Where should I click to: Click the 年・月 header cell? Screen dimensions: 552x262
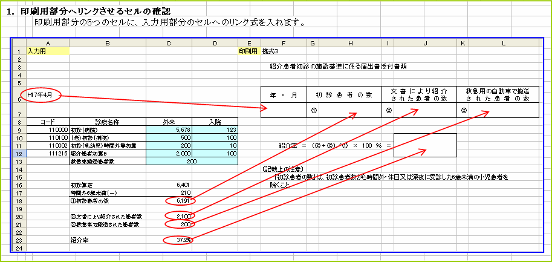(284, 95)
